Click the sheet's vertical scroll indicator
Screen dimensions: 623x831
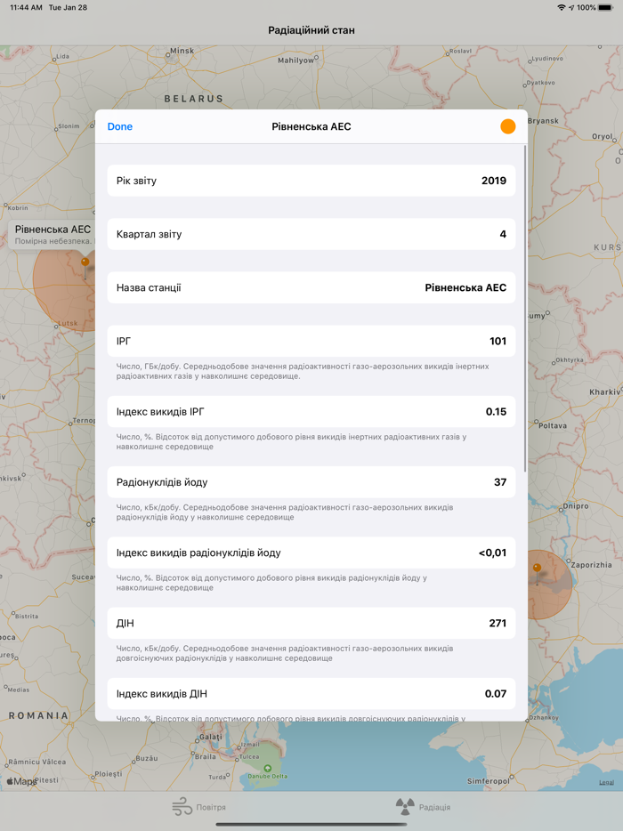[525, 309]
